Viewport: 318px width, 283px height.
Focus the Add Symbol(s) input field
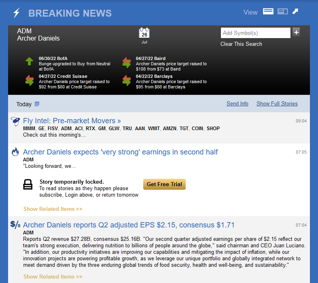(256, 33)
